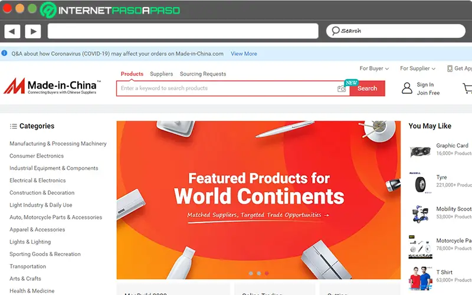The width and height of the screenshot is (472, 295).
Task: Click the shopping cart icon
Action: click(x=467, y=88)
